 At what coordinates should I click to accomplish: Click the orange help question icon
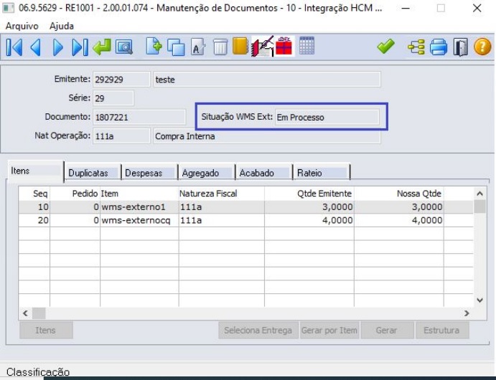(482, 47)
